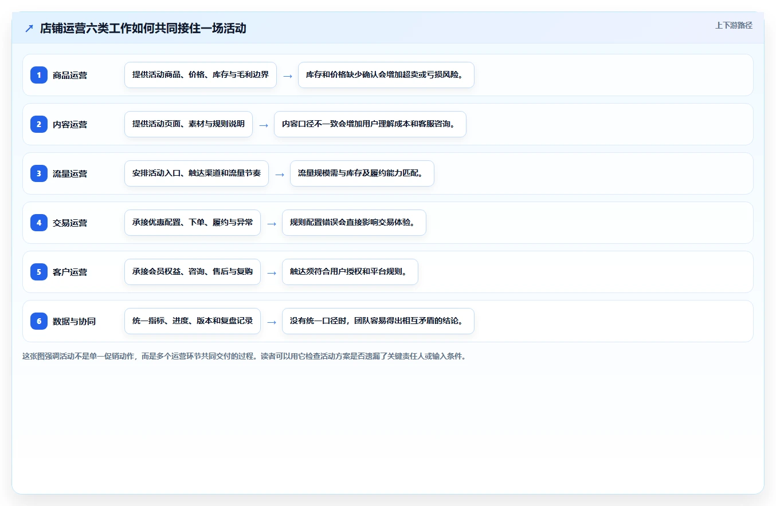
Task: Click the 上下游路径 label in the header
Action: pos(734,25)
